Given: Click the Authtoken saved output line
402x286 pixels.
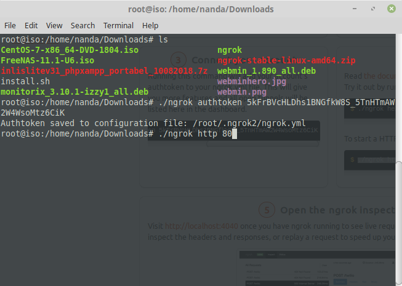Looking at the screenshot, I should pos(153,123).
